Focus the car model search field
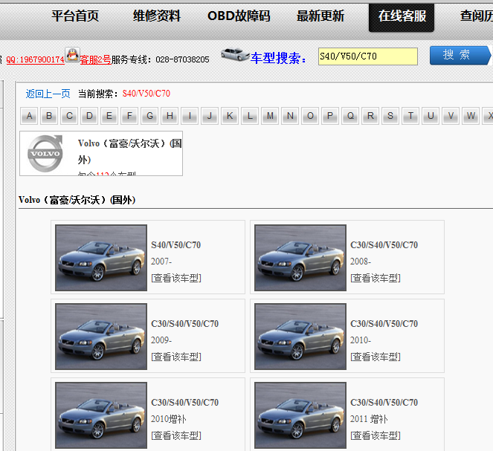493x451 pixels. 368,56
